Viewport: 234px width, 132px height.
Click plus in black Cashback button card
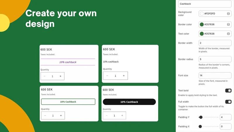[122, 116]
